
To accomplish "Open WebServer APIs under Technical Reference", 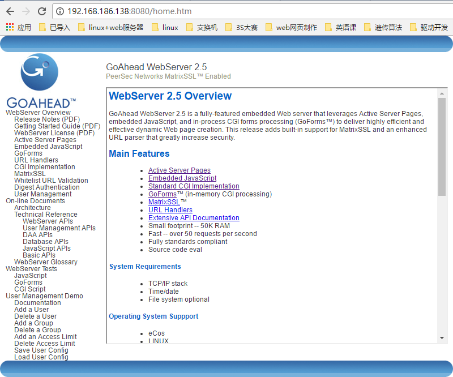I will (48, 221).
